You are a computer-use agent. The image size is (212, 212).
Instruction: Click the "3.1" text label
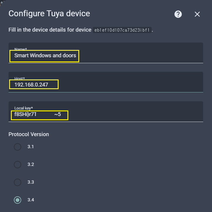pyautogui.click(x=31, y=147)
